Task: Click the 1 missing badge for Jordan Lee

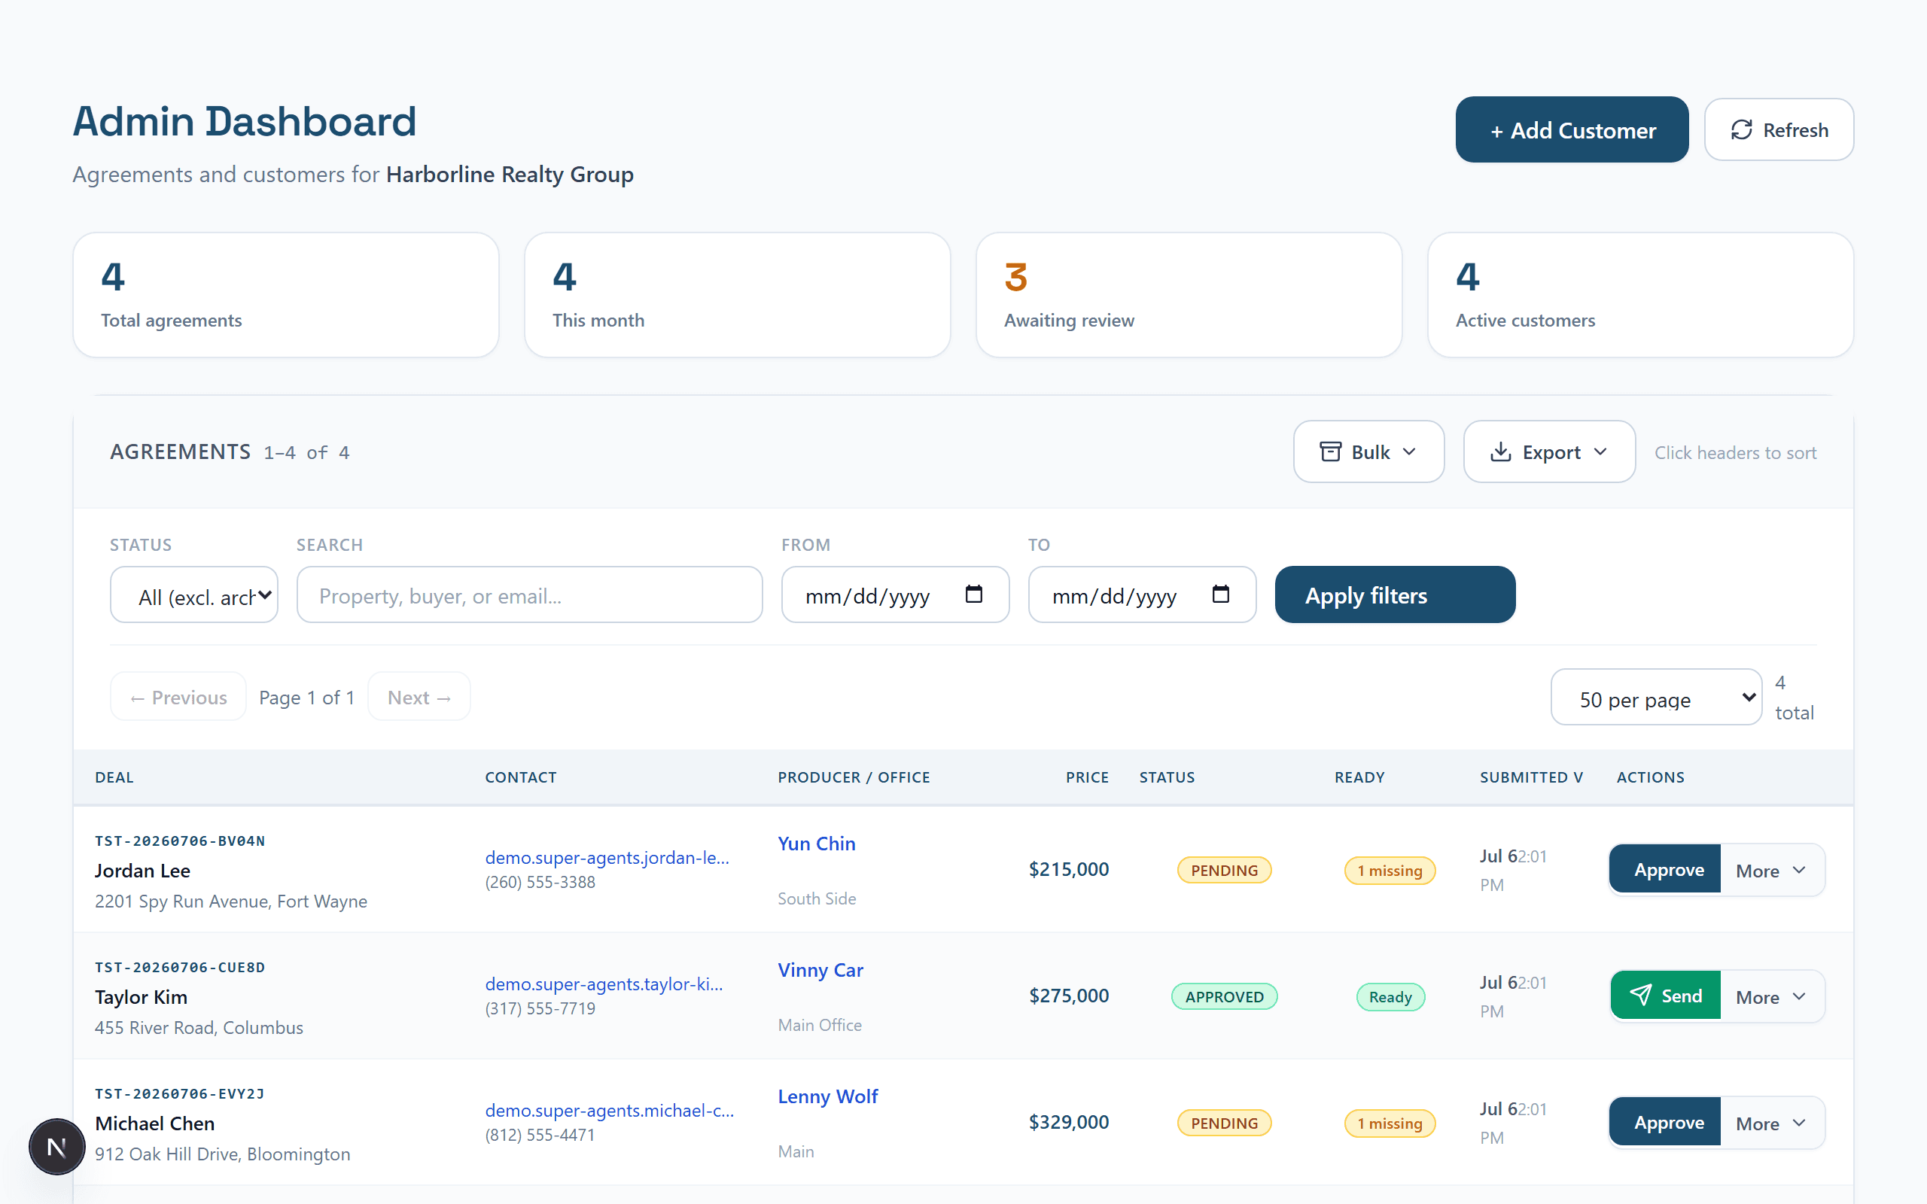Action: point(1390,870)
